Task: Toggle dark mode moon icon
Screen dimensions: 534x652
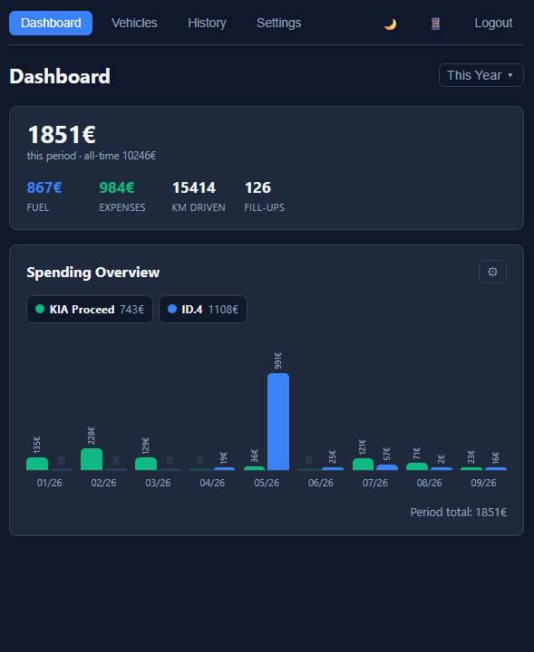Action: [x=390, y=24]
